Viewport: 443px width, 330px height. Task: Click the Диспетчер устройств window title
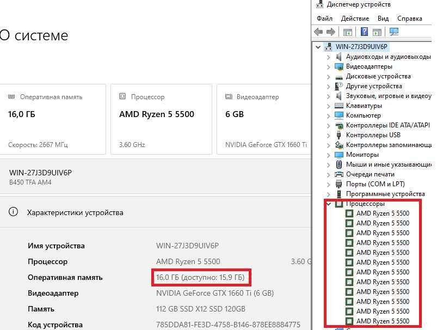click(359, 4)
